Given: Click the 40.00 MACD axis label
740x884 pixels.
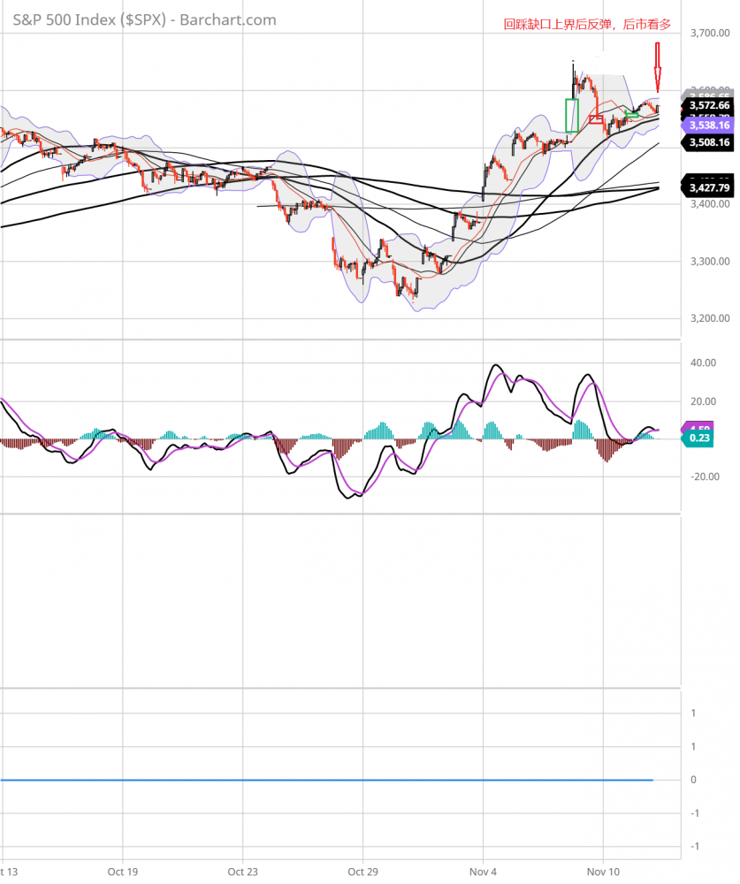Looking at the screenshot, I should pyautogui.click(x=704, y=363).
